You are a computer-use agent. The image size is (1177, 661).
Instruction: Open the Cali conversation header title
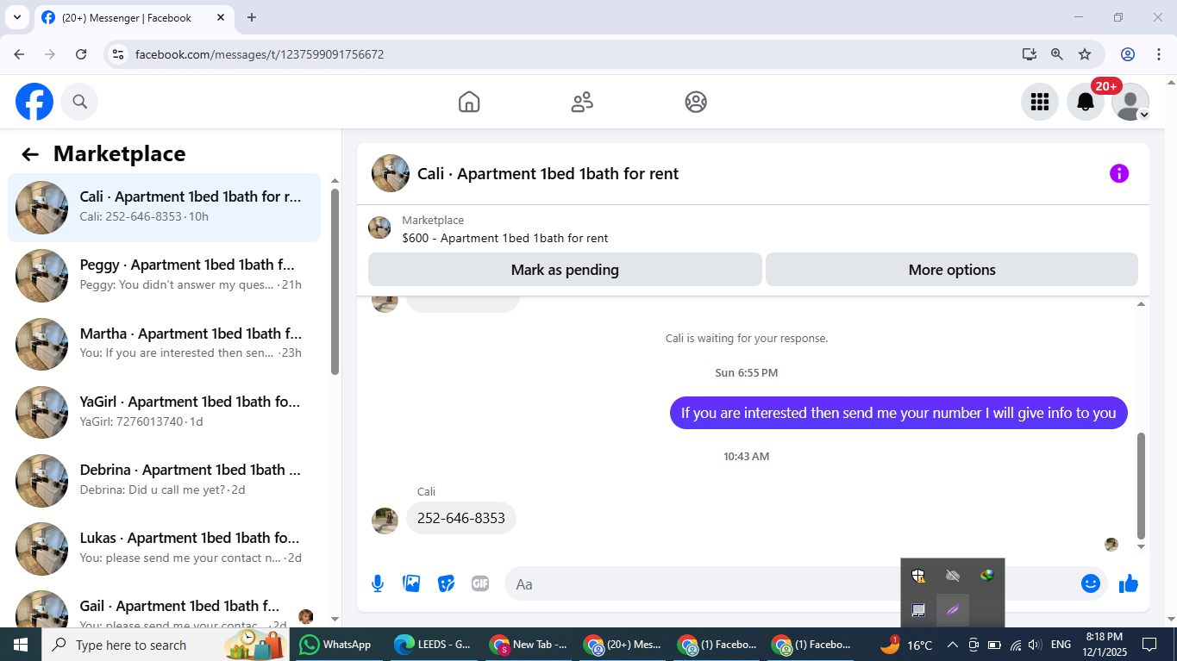548,173
